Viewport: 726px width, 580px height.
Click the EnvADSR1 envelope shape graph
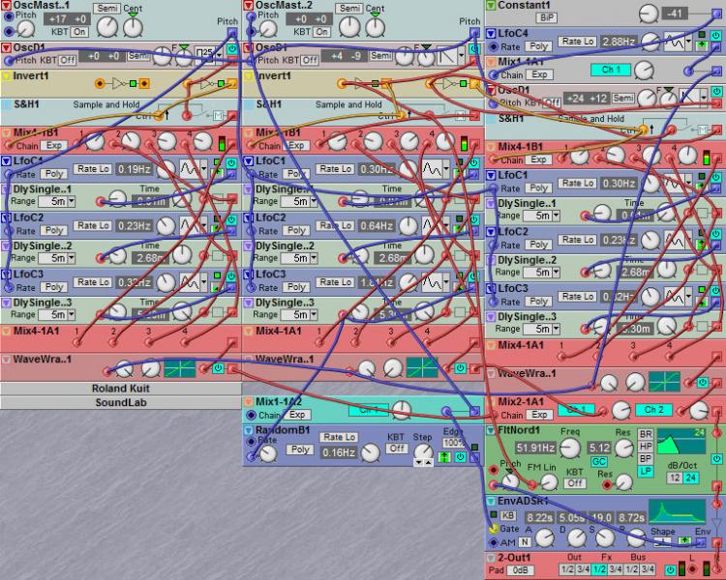tap(677, 511)
